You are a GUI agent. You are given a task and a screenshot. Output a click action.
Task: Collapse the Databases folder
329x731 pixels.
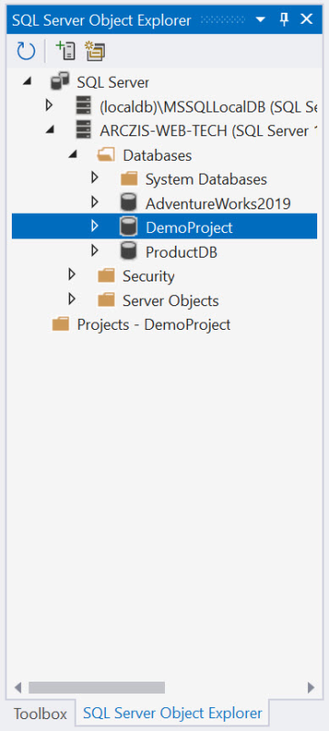tap(72, 155)
